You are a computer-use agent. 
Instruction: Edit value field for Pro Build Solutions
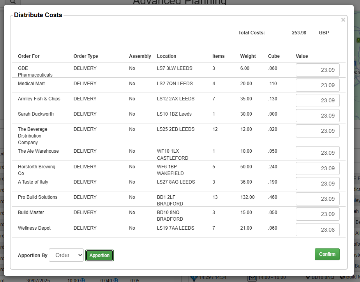(x=318, y=199)
